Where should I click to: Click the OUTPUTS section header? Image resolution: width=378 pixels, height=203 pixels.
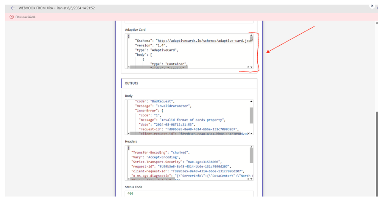click(189, 83)
